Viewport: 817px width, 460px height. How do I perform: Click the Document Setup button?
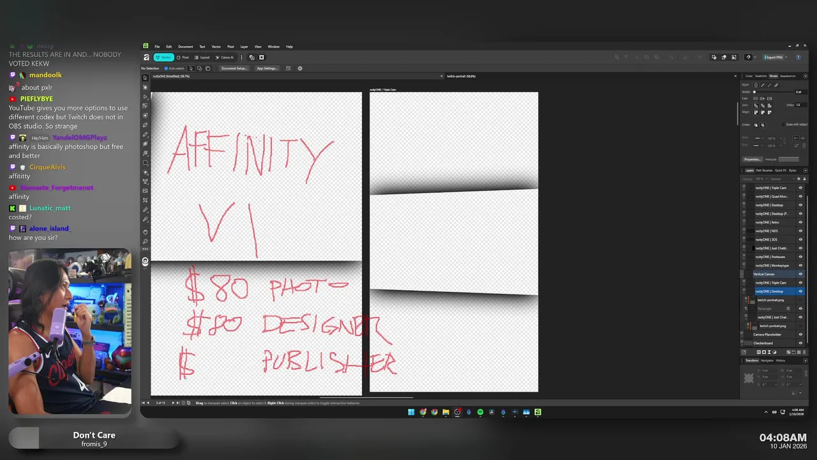[234, 68]
